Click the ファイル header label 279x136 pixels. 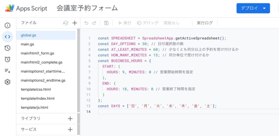[29, 23]
